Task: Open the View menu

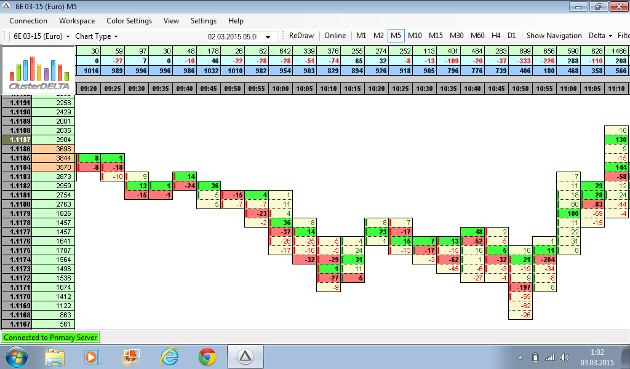Action: point(171,21)
